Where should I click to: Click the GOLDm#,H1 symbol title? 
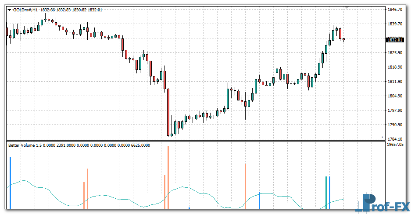coord(26,10)
